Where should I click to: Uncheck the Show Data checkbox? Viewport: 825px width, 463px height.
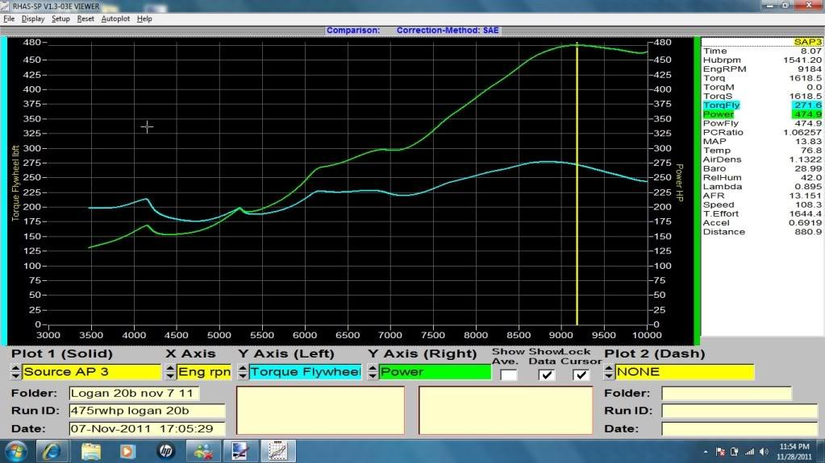click(x=546, y=374)
